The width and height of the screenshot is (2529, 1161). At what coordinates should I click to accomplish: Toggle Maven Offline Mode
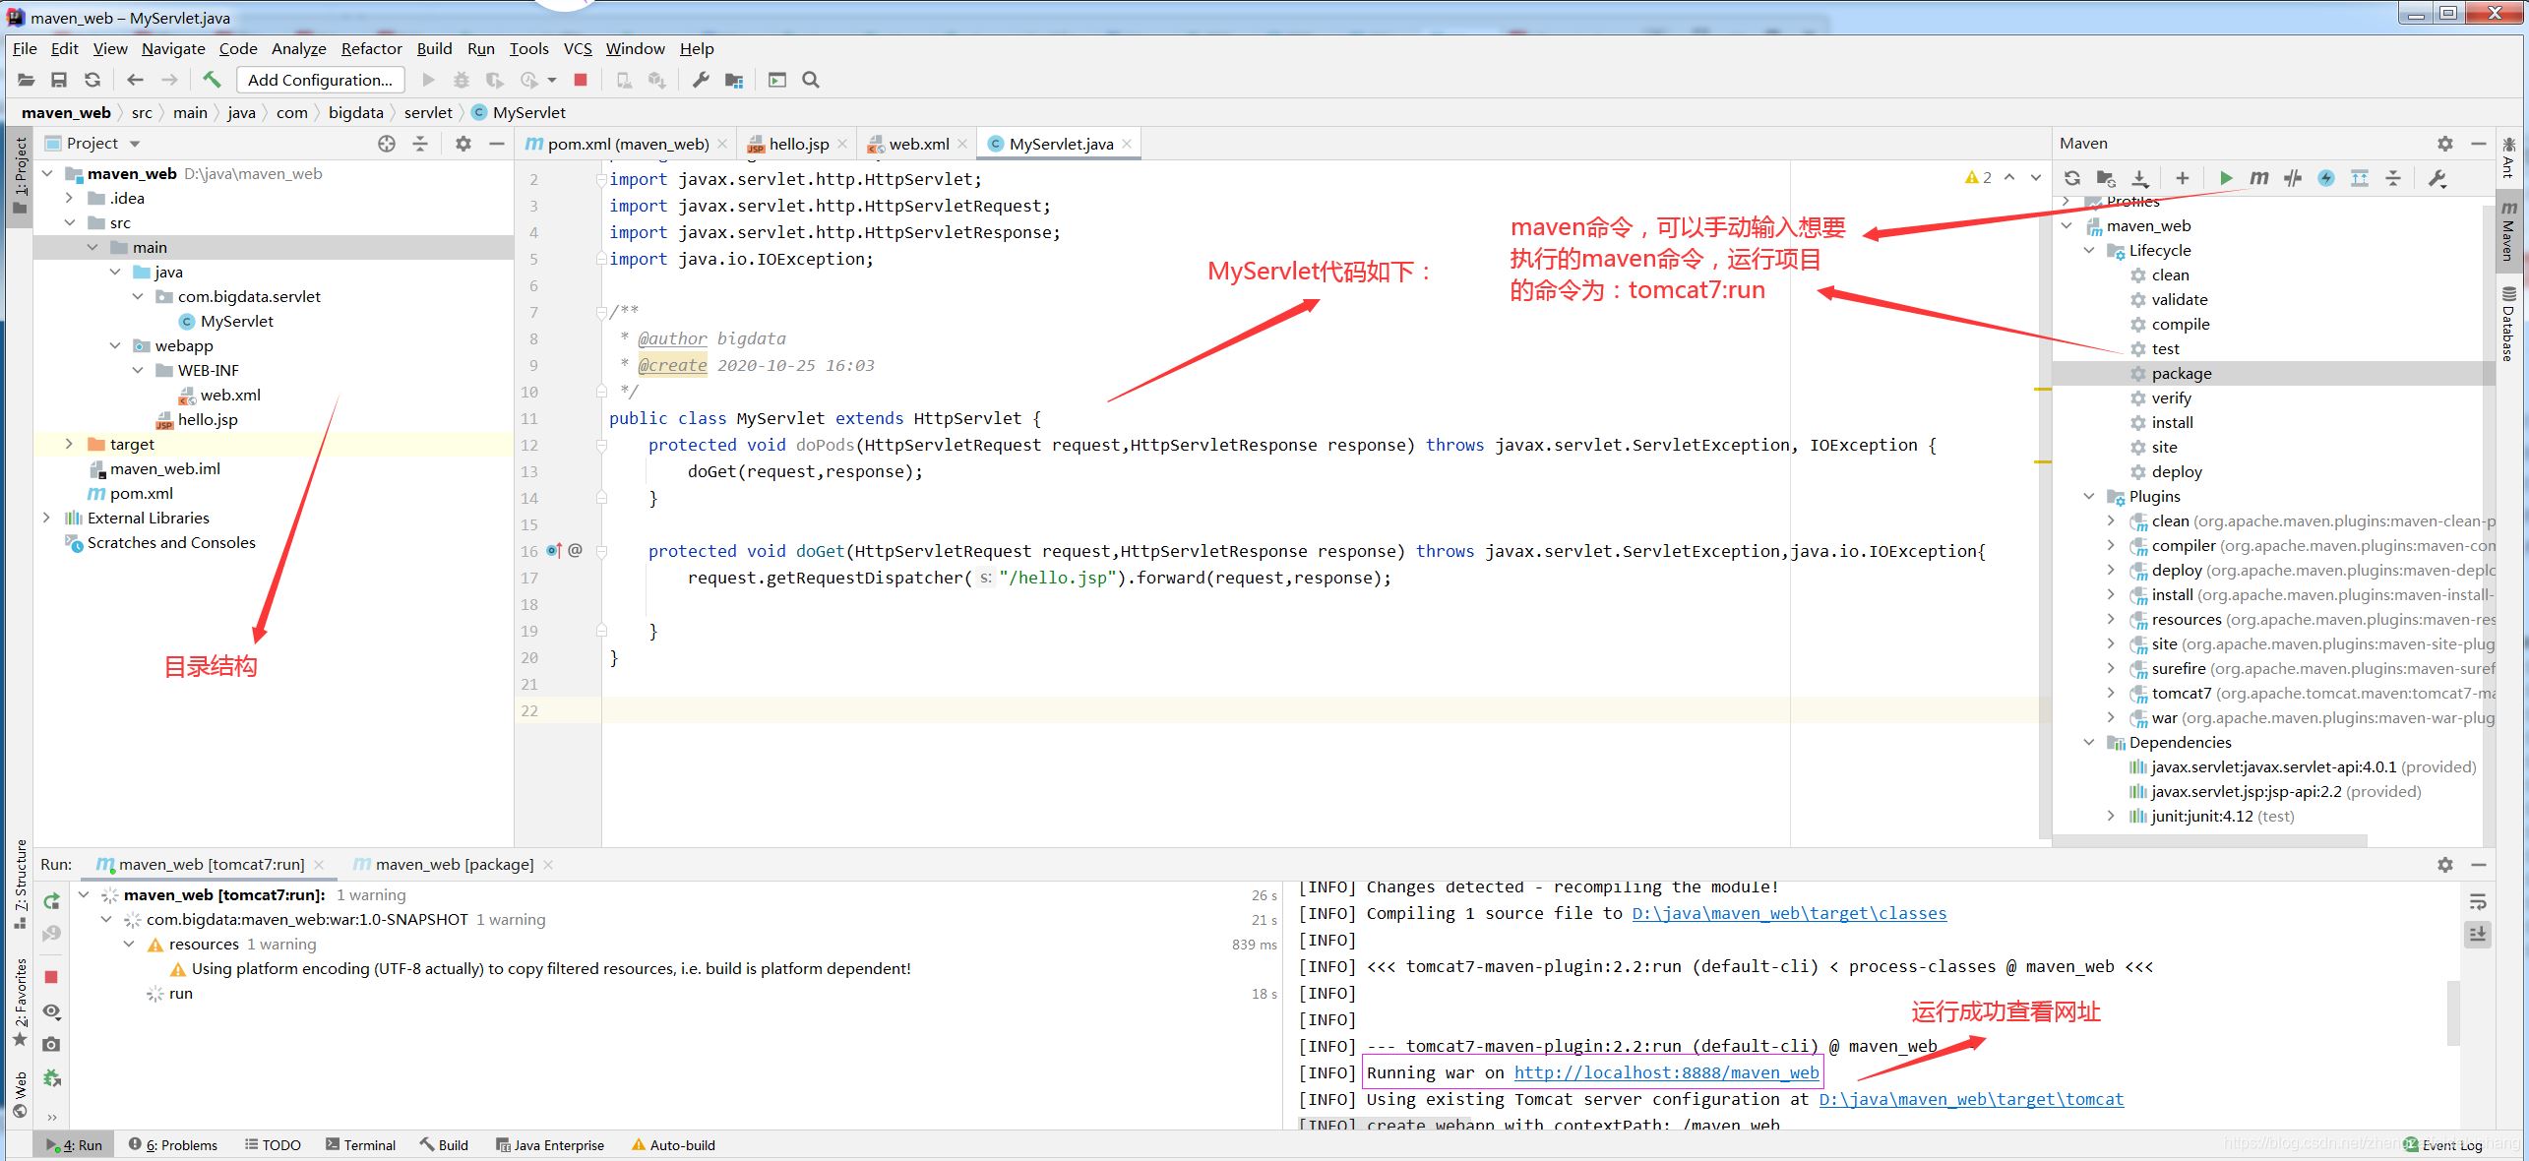(2293, 178)
